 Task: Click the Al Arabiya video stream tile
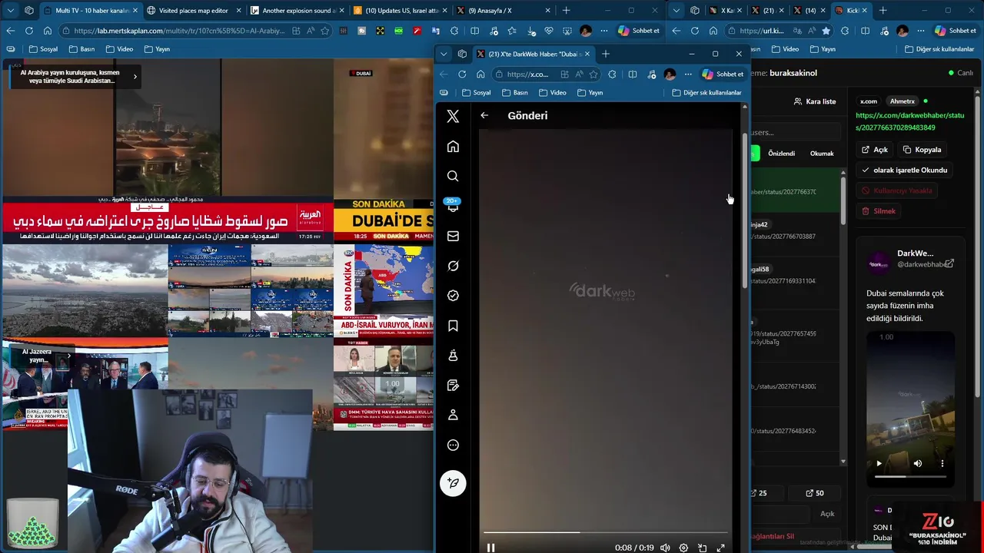pos(168,151)
